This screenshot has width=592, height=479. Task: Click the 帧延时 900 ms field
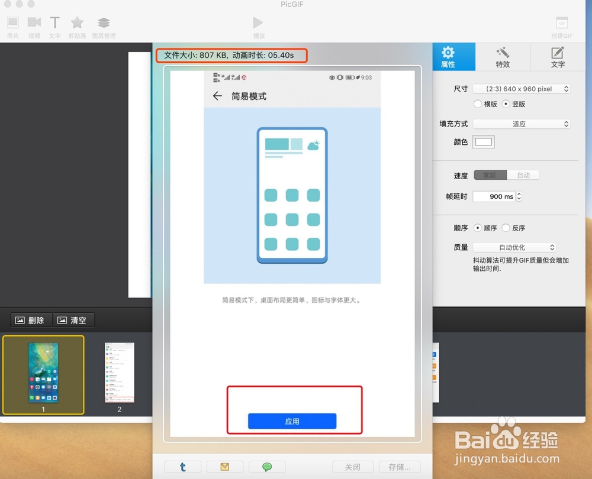coord(494,196)
